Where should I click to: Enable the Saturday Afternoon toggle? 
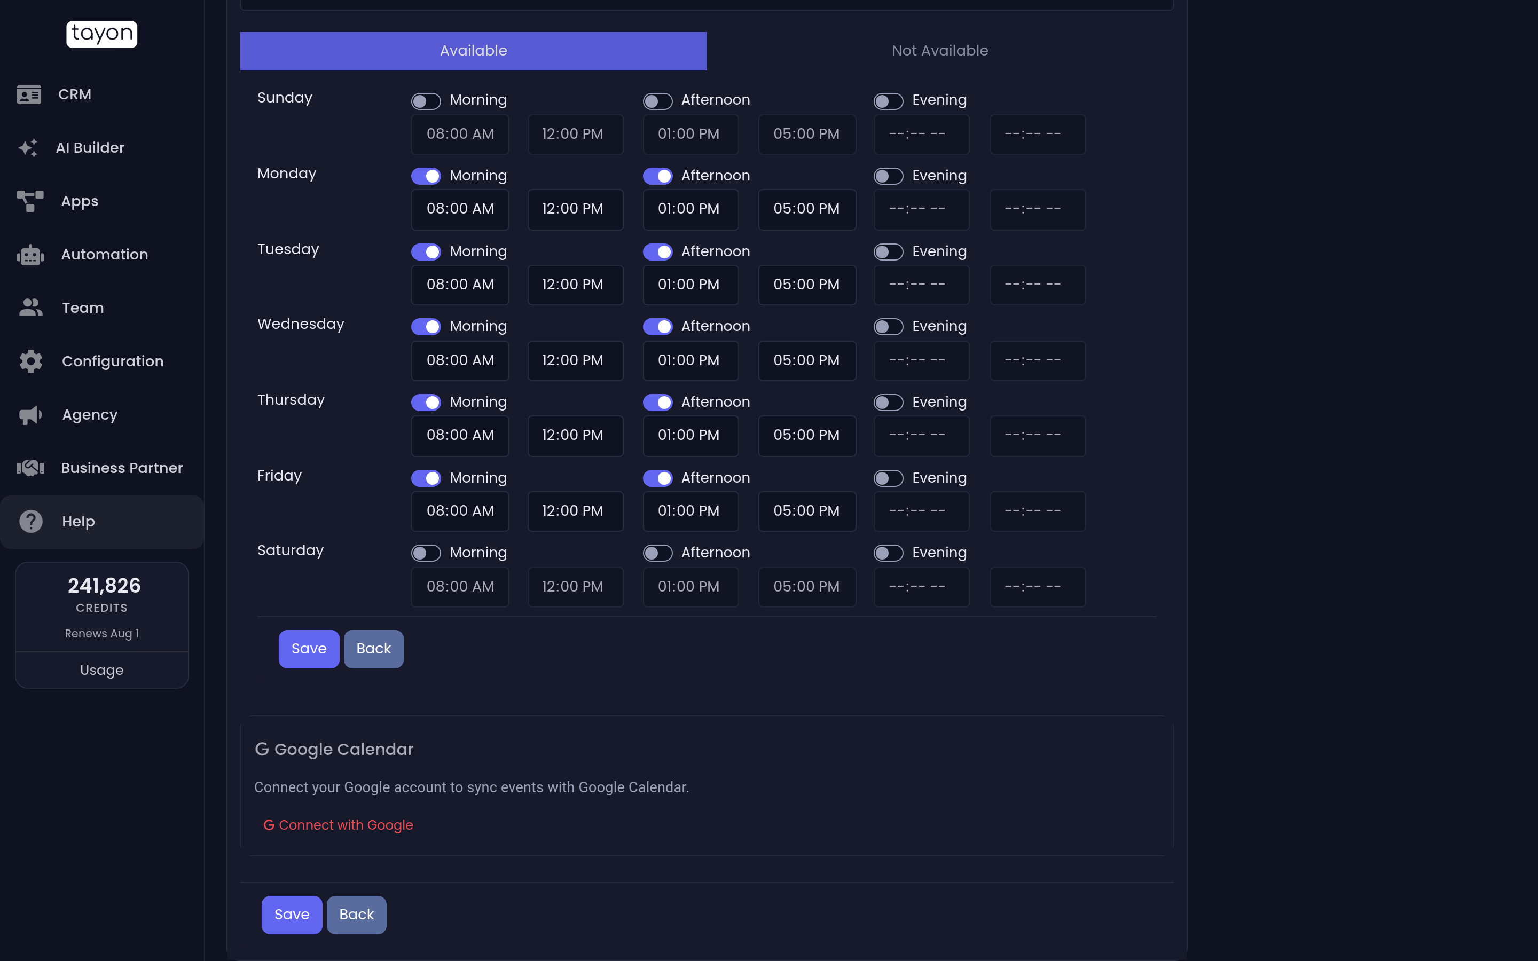coord(657,553)
